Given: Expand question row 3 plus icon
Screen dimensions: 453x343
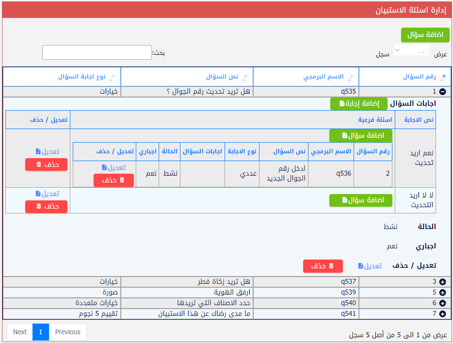Looking at the screenshot, I should click(442, 282).
